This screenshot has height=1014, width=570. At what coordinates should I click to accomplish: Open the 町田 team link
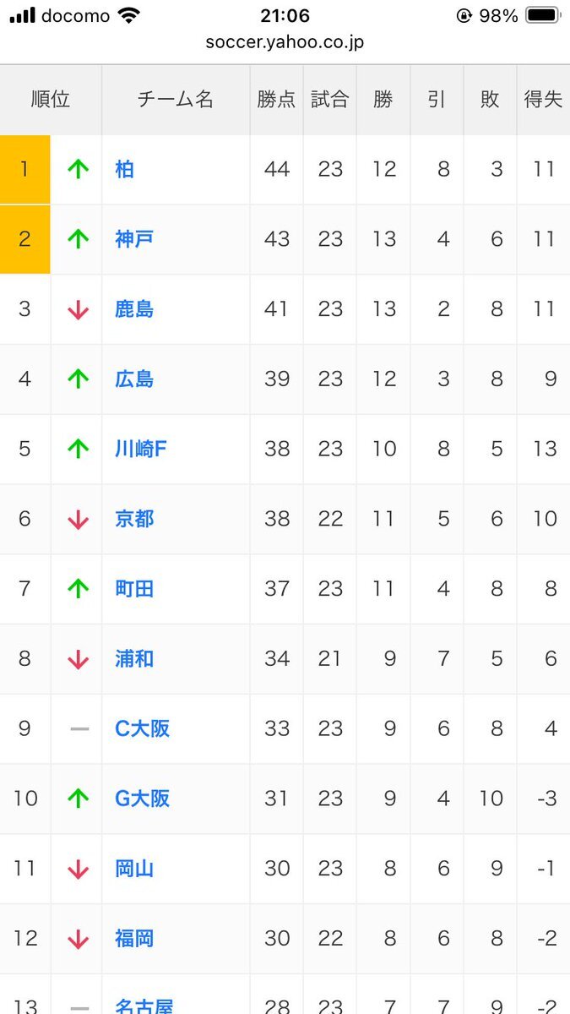pyautogui.click(x=134, y=589)
